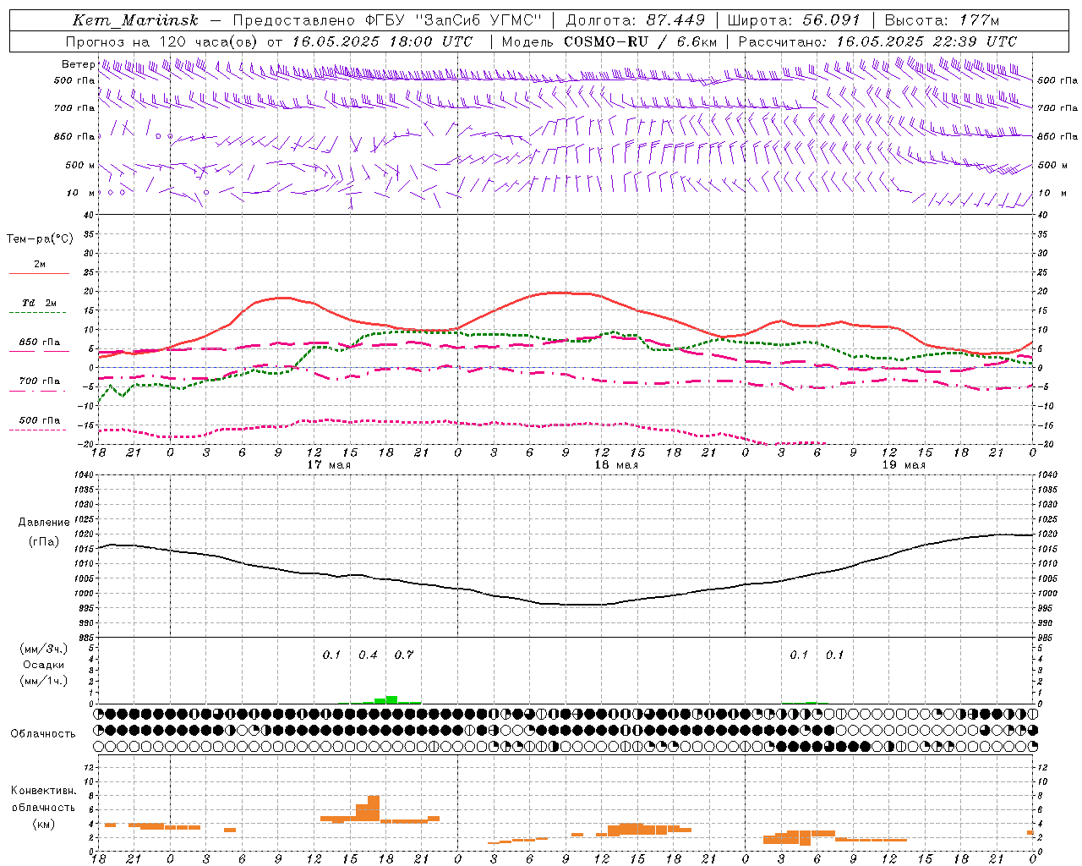
Task: Click the solid line sample under the 2м legend
Action: pos(39,273)
